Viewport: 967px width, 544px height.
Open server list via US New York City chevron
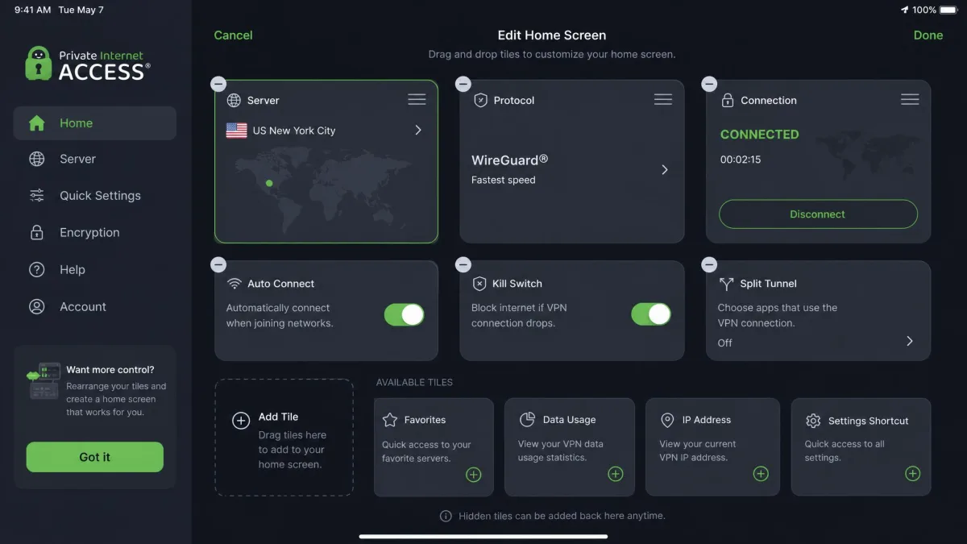[x=418, y=130]
